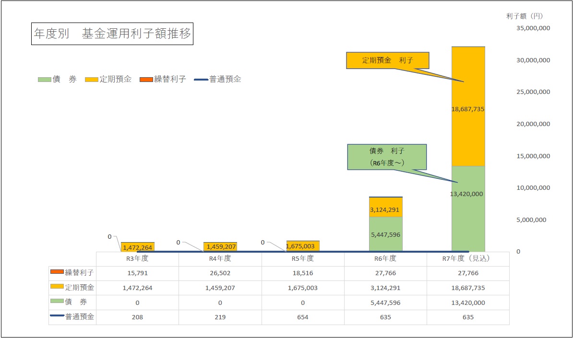
Task: Click the 3,124,291 data label on the R6 bar
Action: (384, 210)
